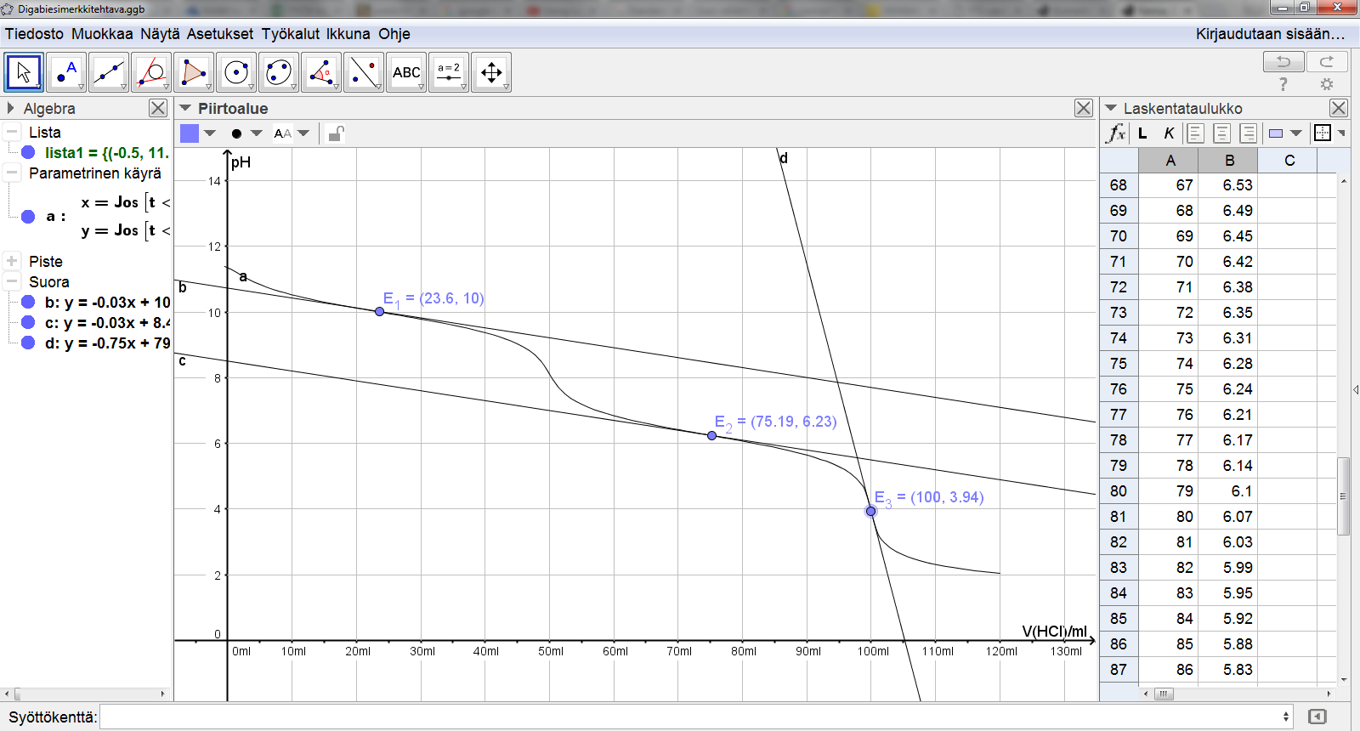Choose the Line through two points tool
1360x731 pixels.
pos(108,72)
